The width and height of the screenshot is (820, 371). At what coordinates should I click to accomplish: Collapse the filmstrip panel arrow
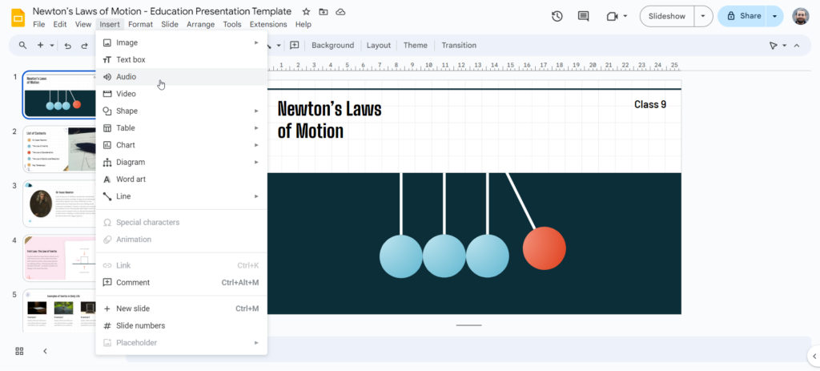pos(45,351)
